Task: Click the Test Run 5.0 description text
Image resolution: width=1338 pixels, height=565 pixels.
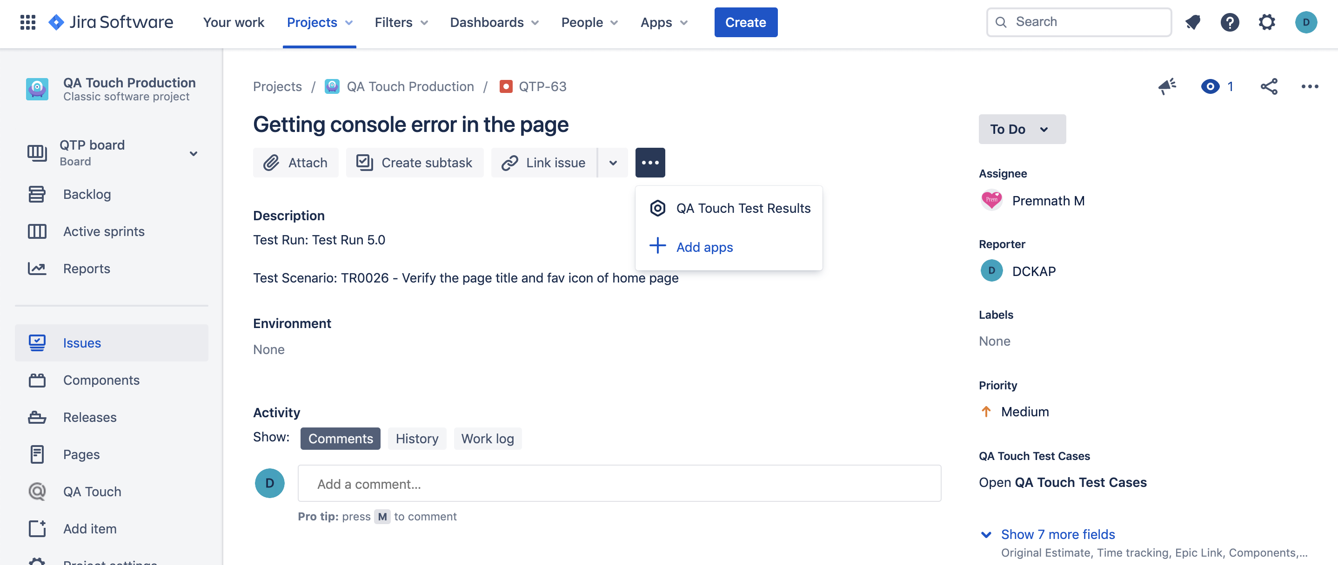Action: [319, 240]
